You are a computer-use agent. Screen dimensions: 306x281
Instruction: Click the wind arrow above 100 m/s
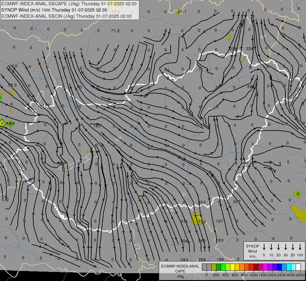point(300,247)
